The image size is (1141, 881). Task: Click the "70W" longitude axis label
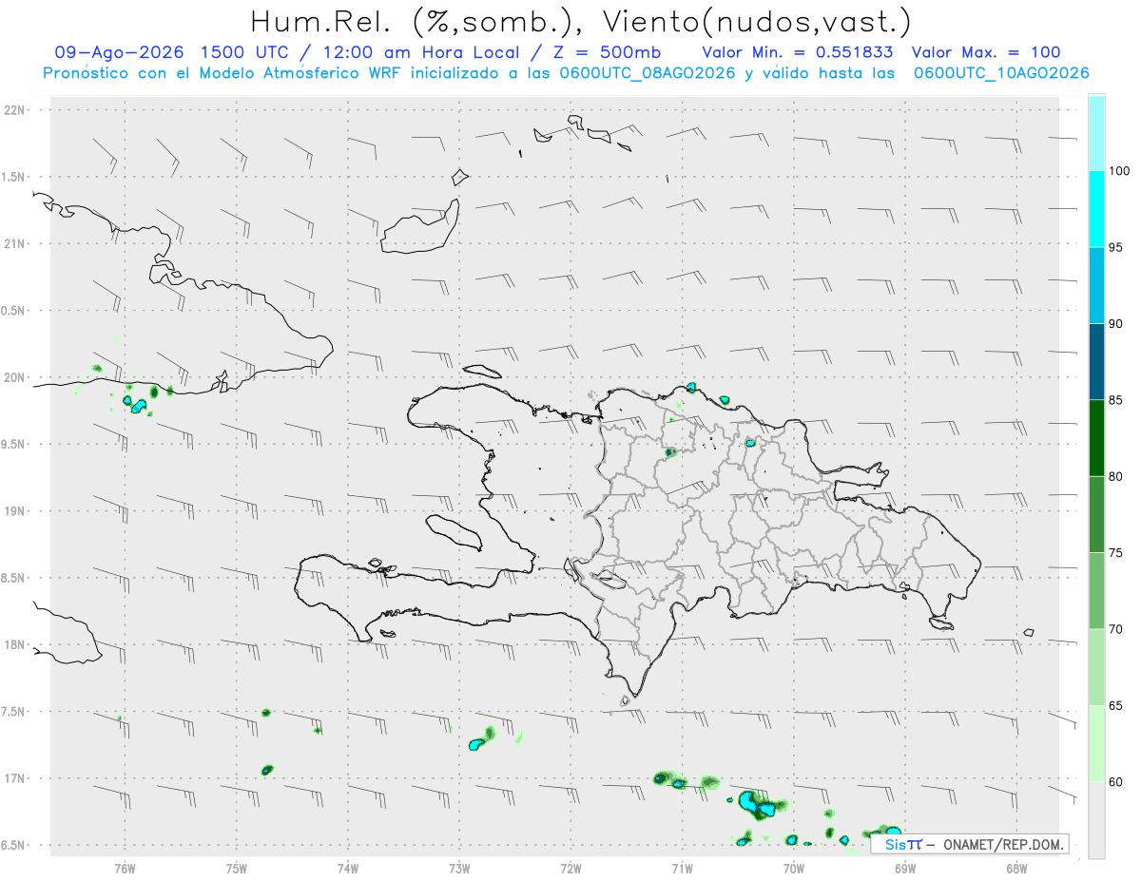coord(794,868)
